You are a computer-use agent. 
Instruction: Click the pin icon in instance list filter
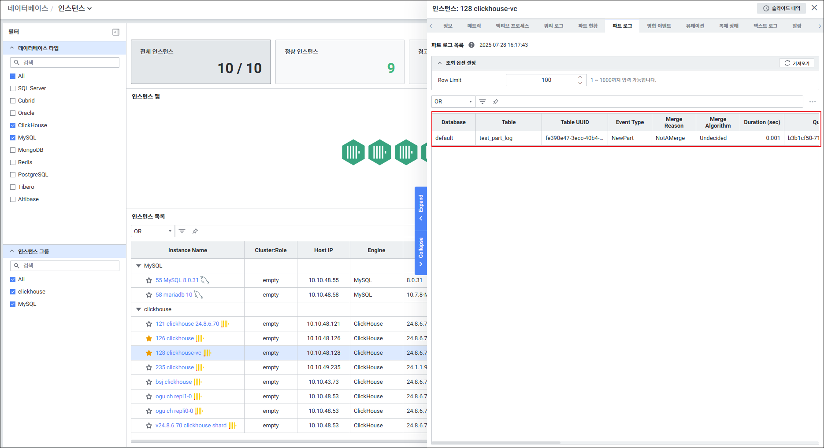click(x=195, y=231)
